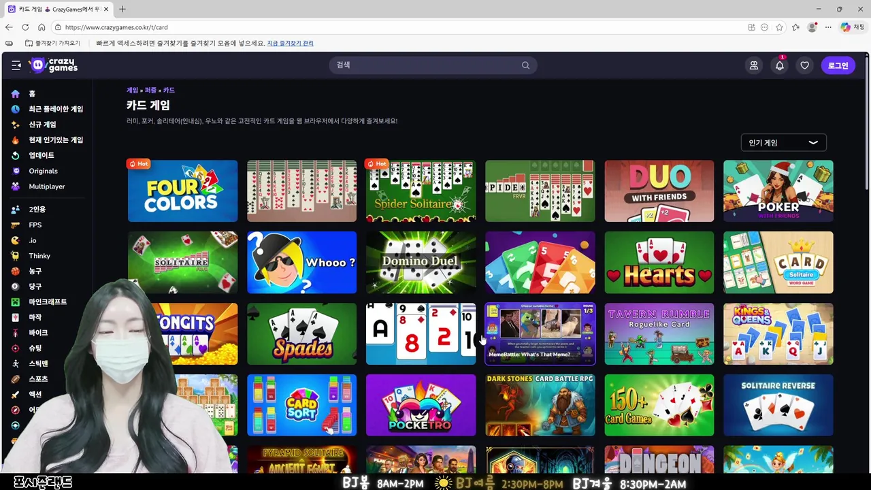Open Poker With Friends thumbnail

[778, 191]
